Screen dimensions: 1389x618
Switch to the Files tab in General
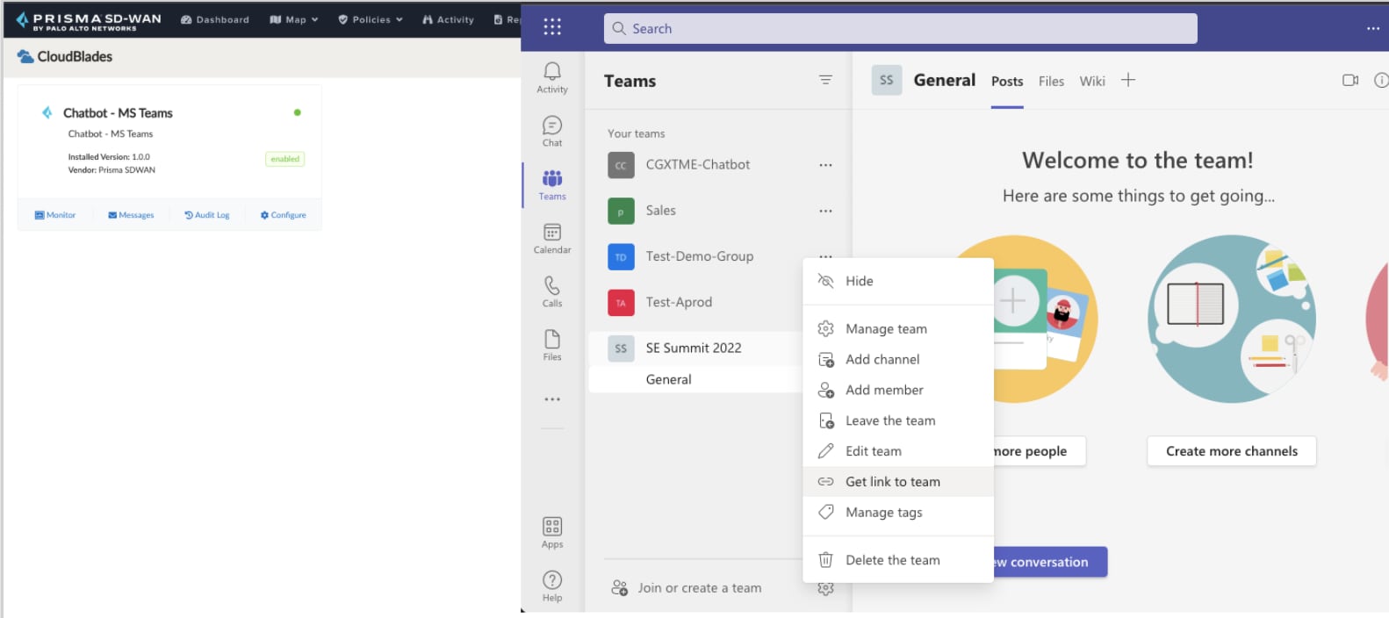(1051, 82)
